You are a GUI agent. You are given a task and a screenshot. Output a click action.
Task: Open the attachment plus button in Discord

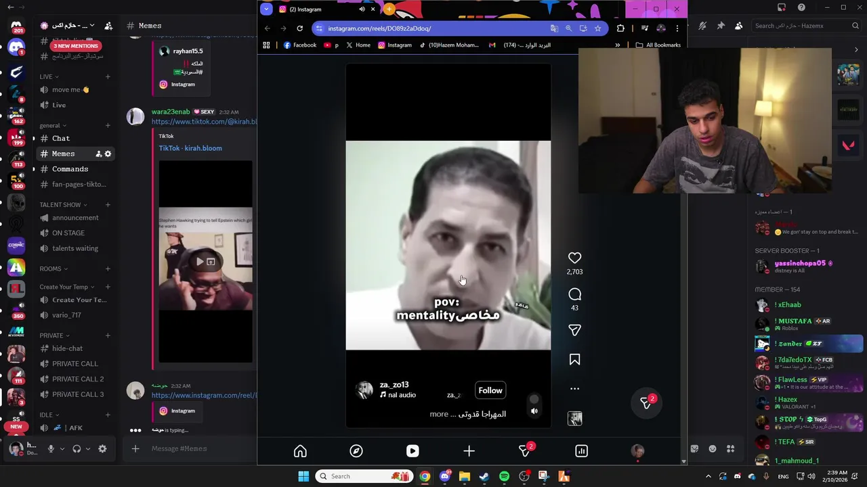point(135,448)
